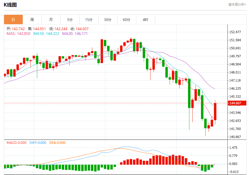Screen dimensions: 249x175
Task: Click the 146.225 price axis label
Action: pyautogui.click(x=235, y=88)
